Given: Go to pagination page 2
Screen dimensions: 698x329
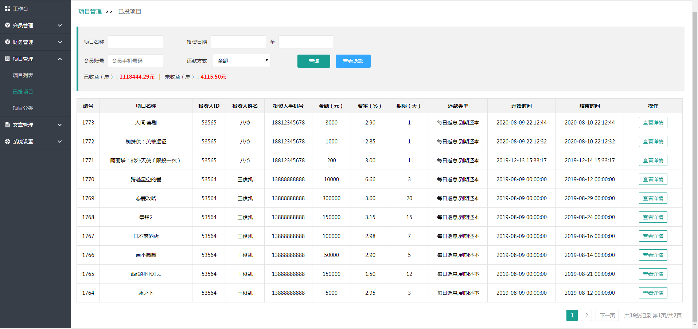Looking at the screenshot, I should [586, 316].
